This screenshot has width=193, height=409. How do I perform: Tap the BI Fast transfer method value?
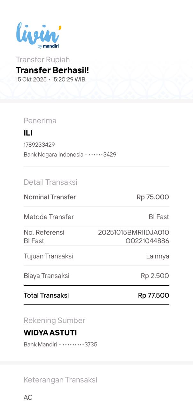(x=159, y=217)
